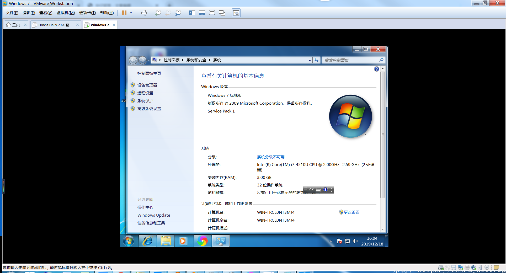Screen dimensions: 506x273
Task: Open 控制面板主页
Action: coord(149,73)
